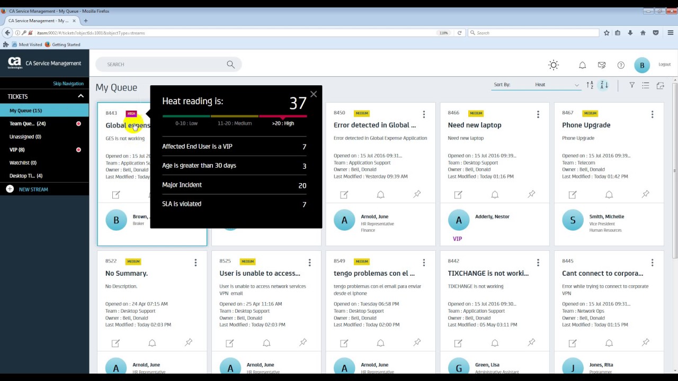Open the filter funnel icon

(632, 85)
